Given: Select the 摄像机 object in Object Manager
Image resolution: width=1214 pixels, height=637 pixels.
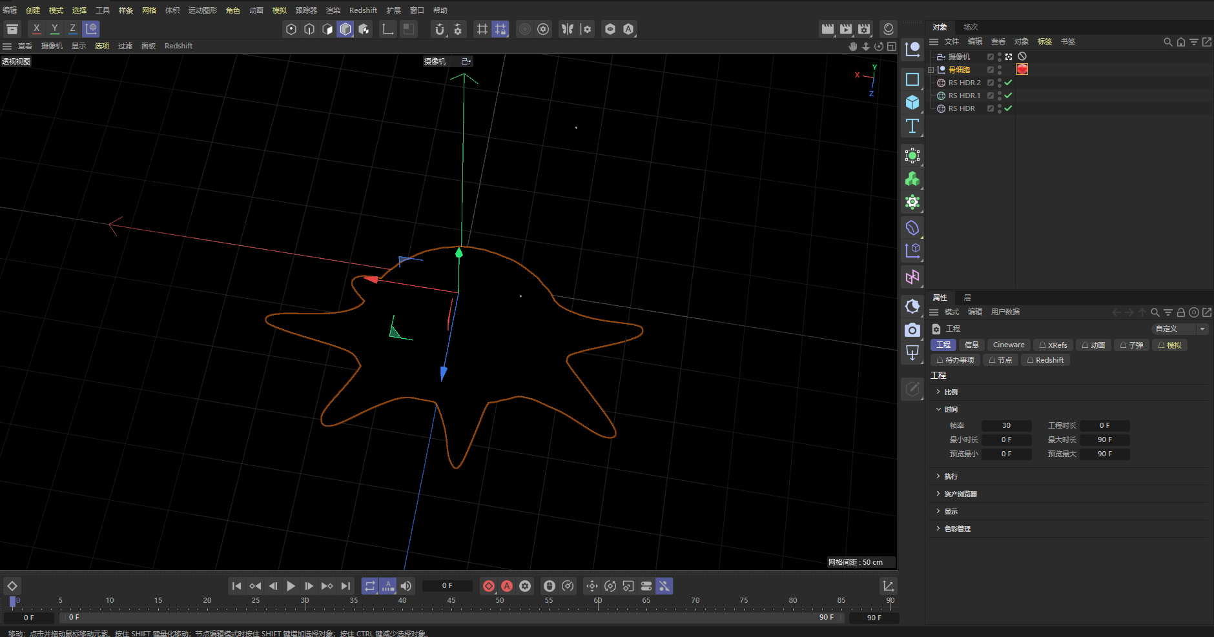Looking at the screenshot, I should point(959,57).
